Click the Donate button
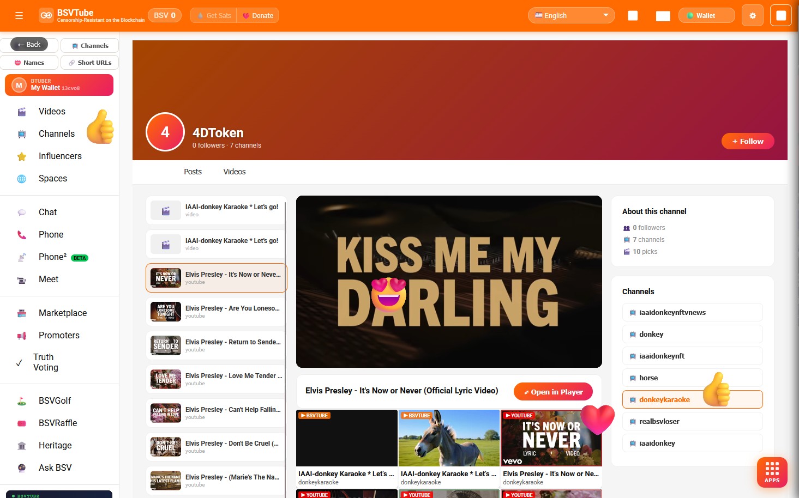Screen dimensions: 799x498 pyautogui.click(x=258, y=16)
